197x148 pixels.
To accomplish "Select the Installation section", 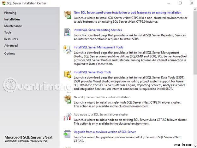I will tap(12, 19).
